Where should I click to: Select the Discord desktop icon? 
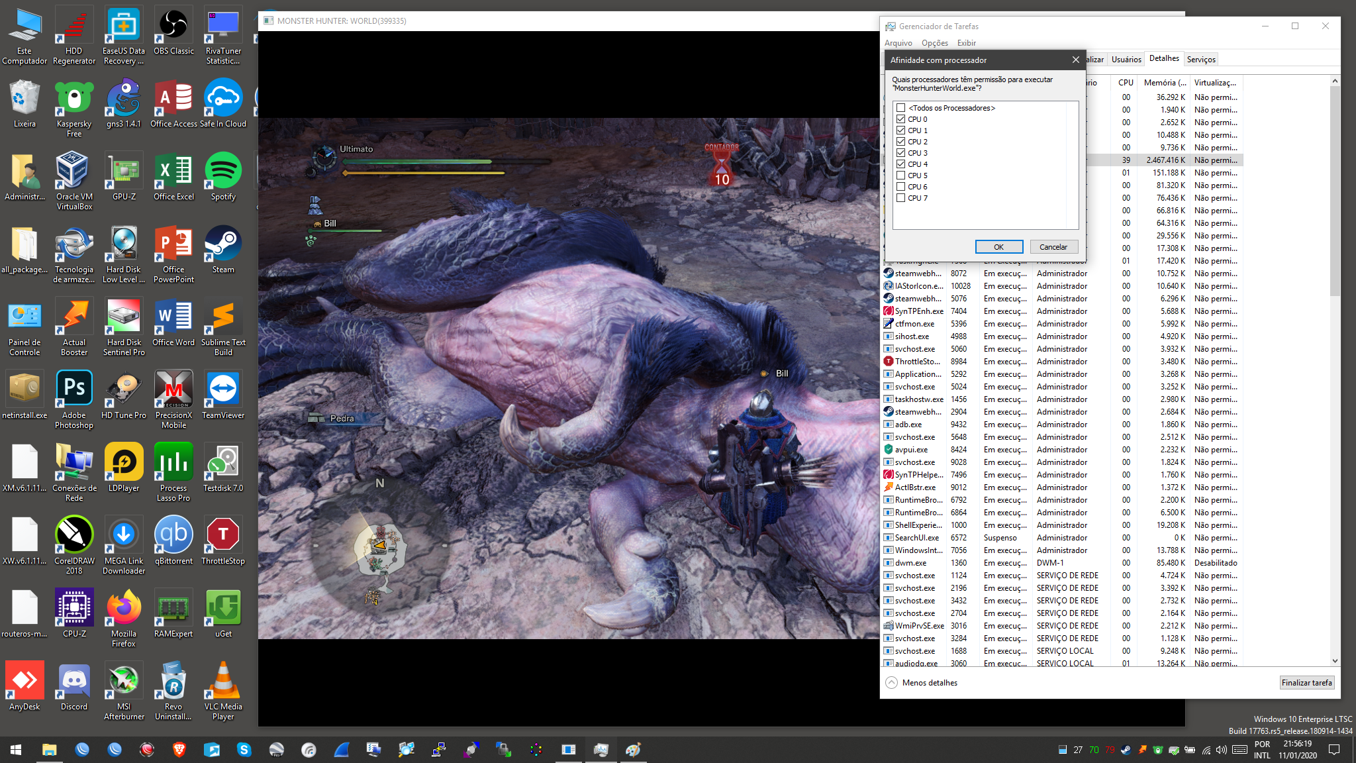point(74,687)
